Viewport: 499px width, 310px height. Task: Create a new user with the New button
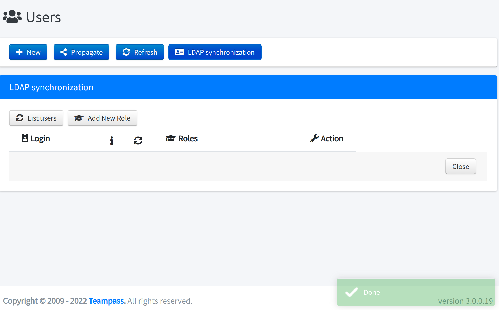pos(28,52)
